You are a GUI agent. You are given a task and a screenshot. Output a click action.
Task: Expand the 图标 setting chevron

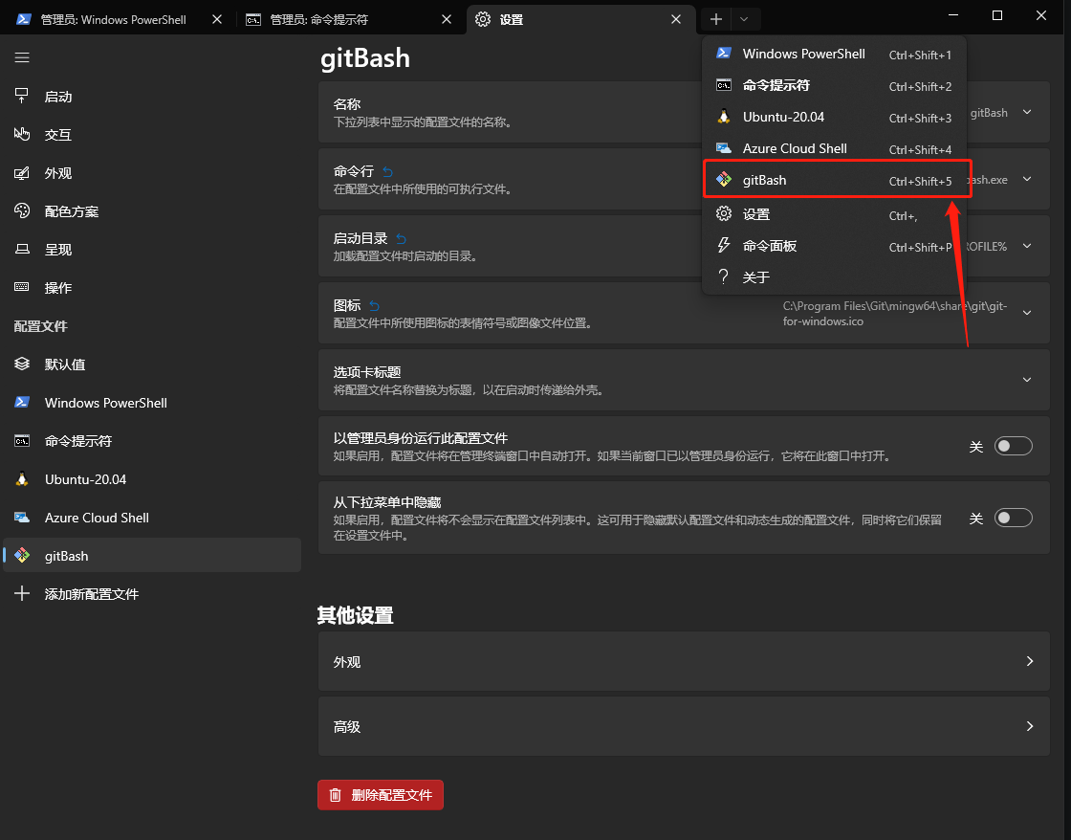pyautogui.click(x=1027, y=313)
